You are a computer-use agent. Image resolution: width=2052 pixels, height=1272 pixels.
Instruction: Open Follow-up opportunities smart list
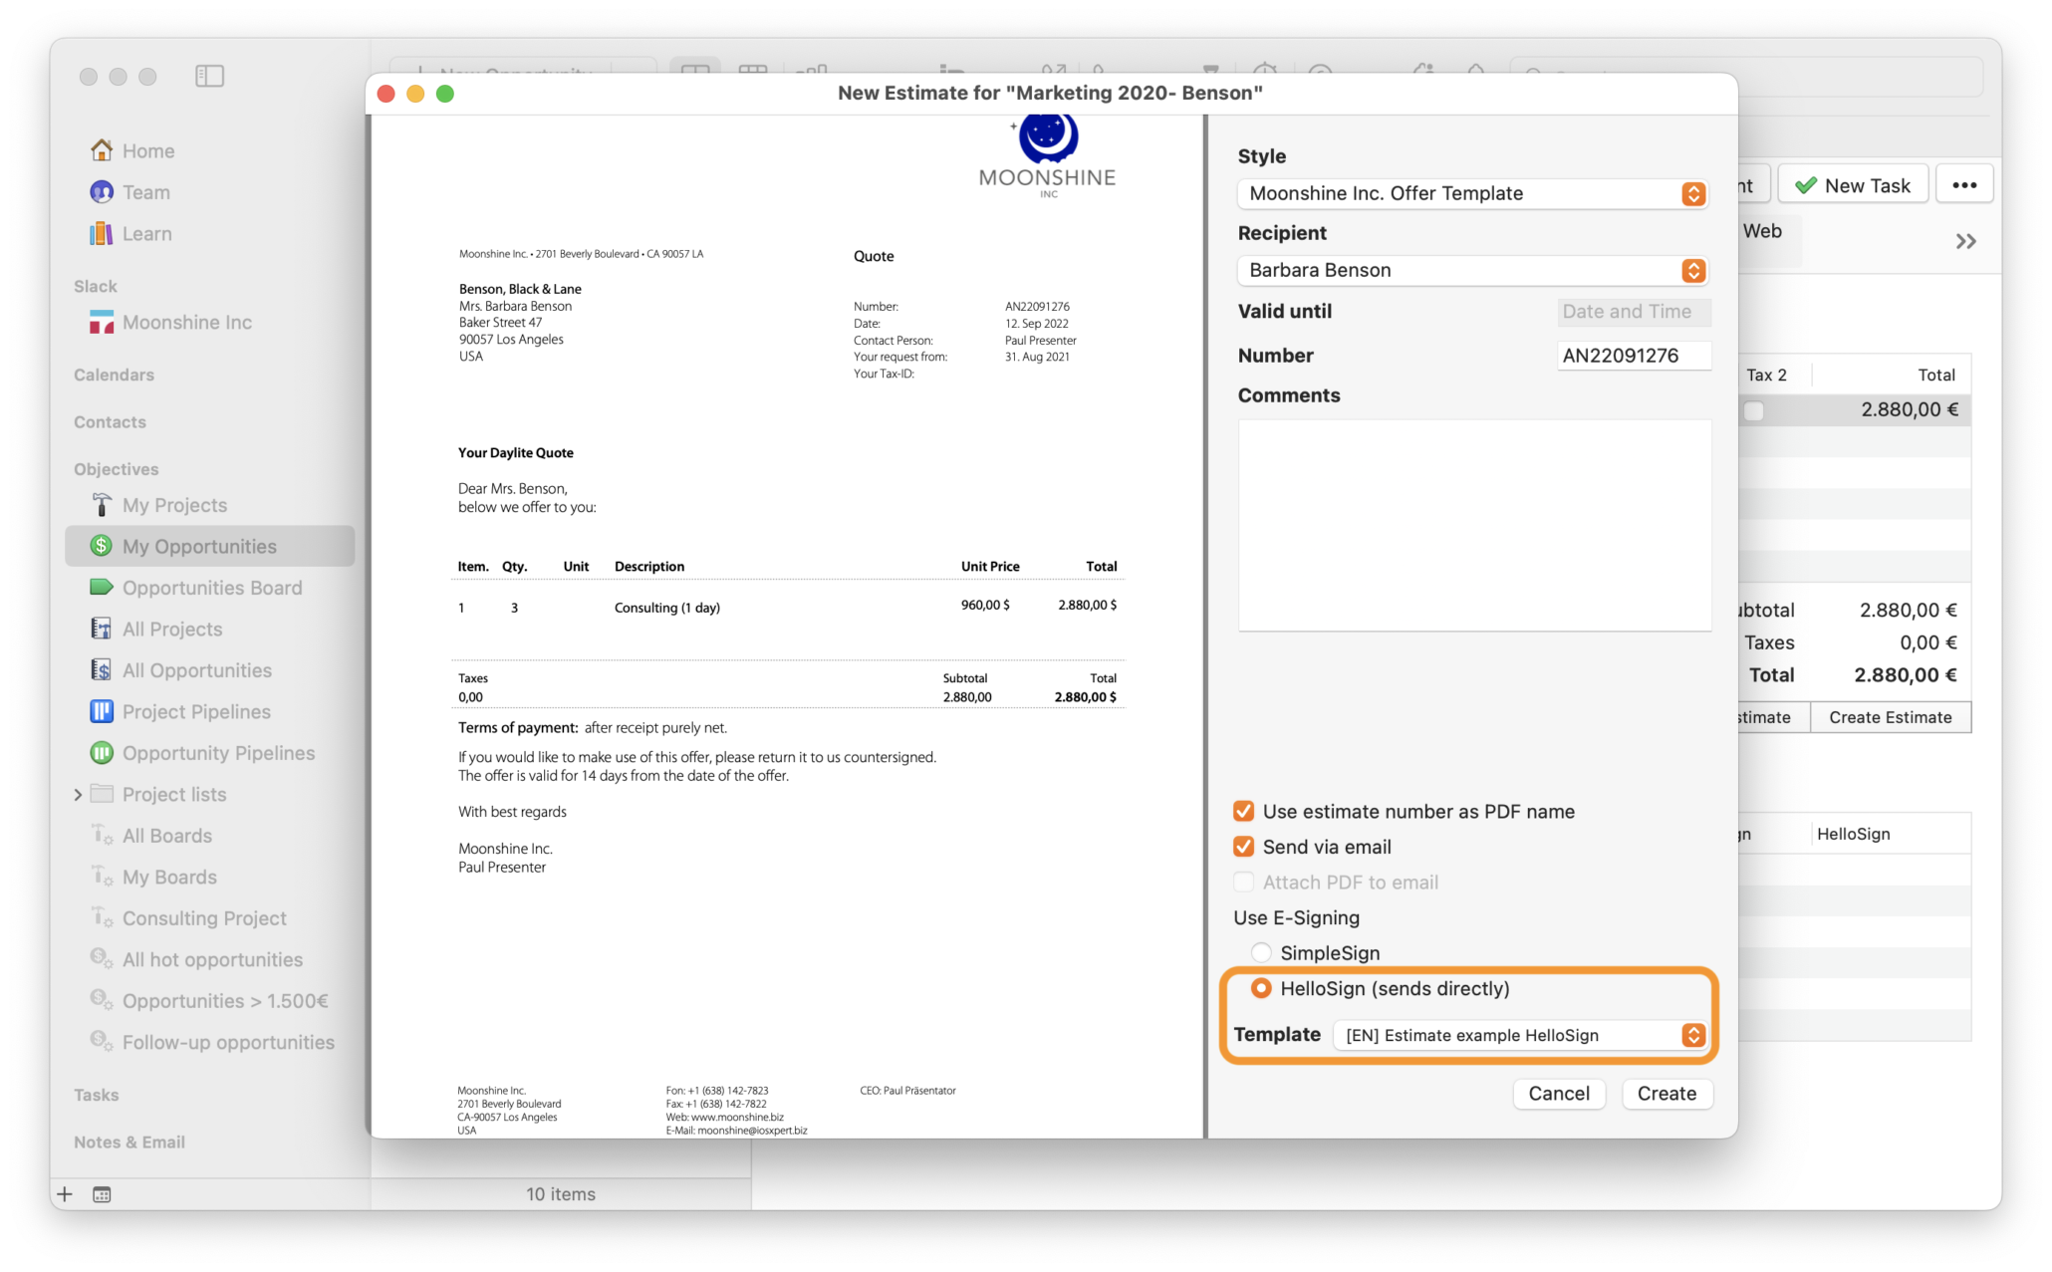coord(228,1042)
